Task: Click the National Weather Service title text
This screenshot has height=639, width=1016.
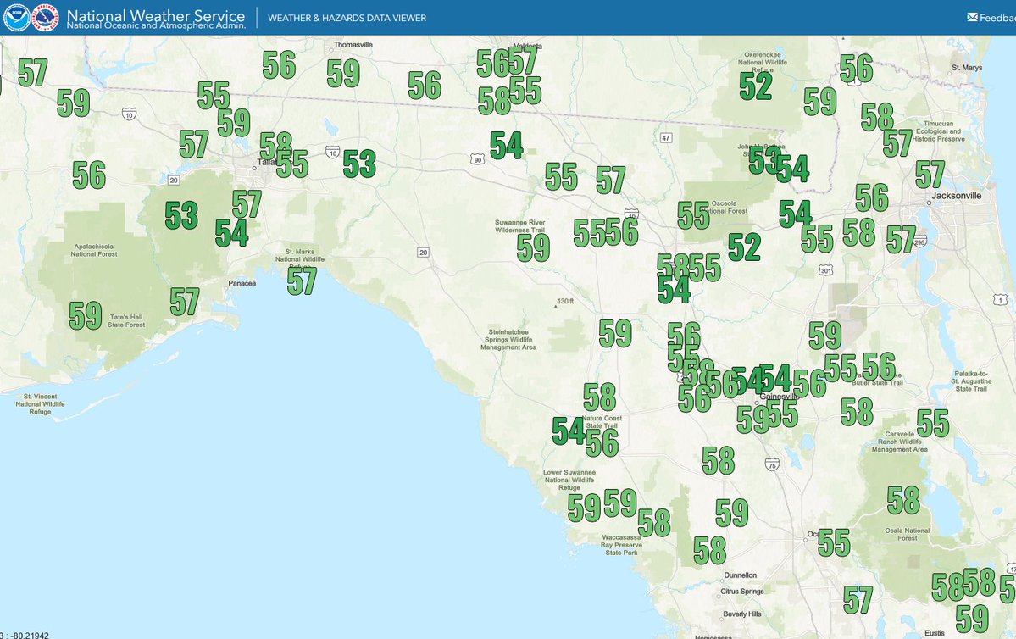Action: point(156,15)
